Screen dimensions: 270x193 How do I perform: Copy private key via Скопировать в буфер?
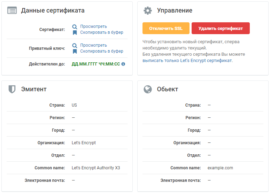(101, 51)
